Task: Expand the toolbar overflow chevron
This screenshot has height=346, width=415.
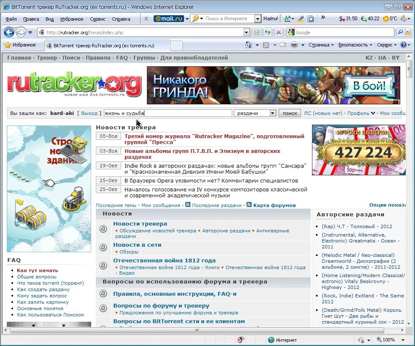Action: tap(323, 17)
